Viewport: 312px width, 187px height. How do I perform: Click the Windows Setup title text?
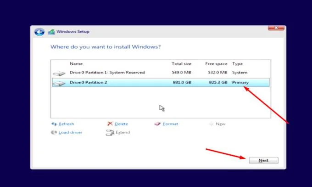tap(73, 32)
